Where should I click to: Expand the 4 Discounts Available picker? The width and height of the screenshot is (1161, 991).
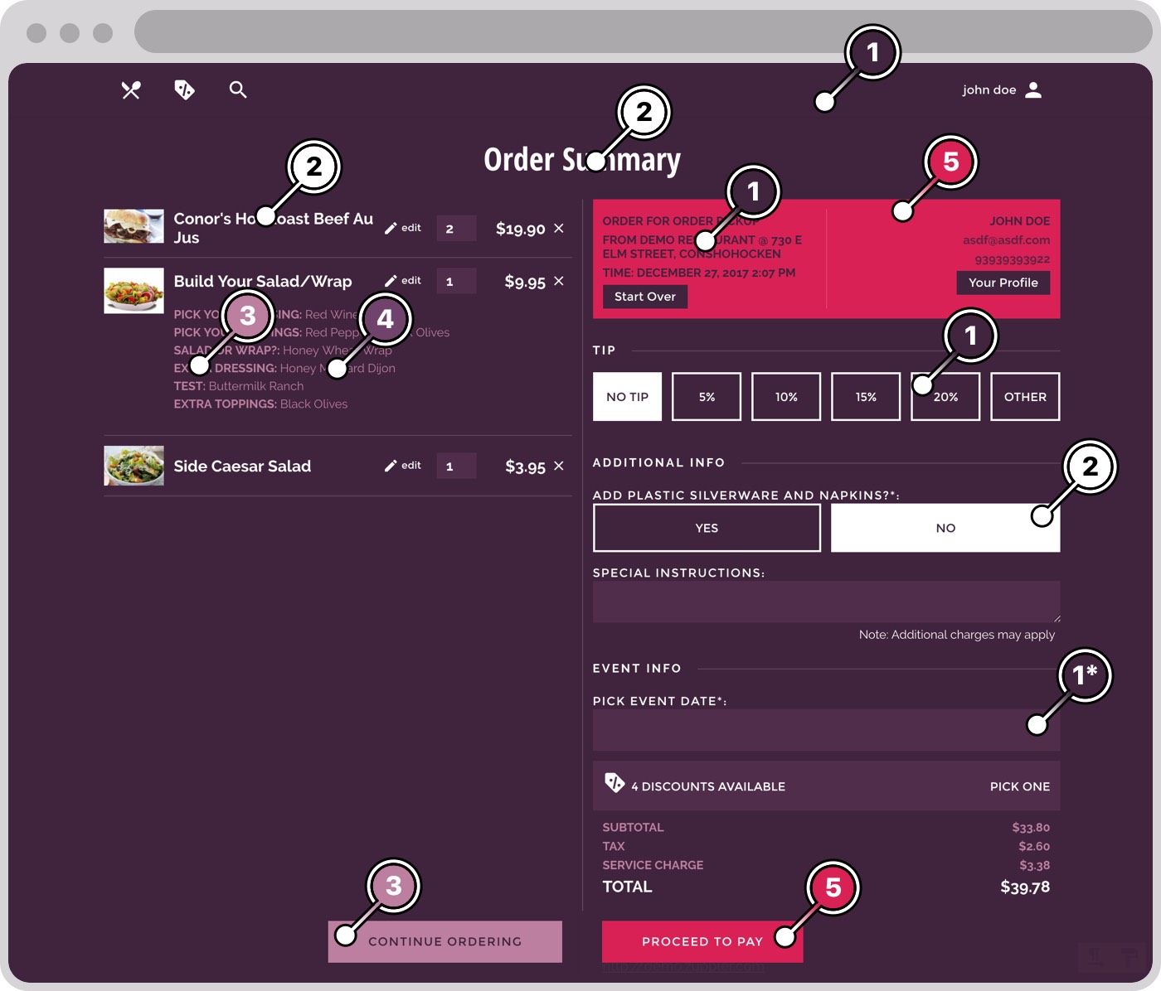[826, 786]
